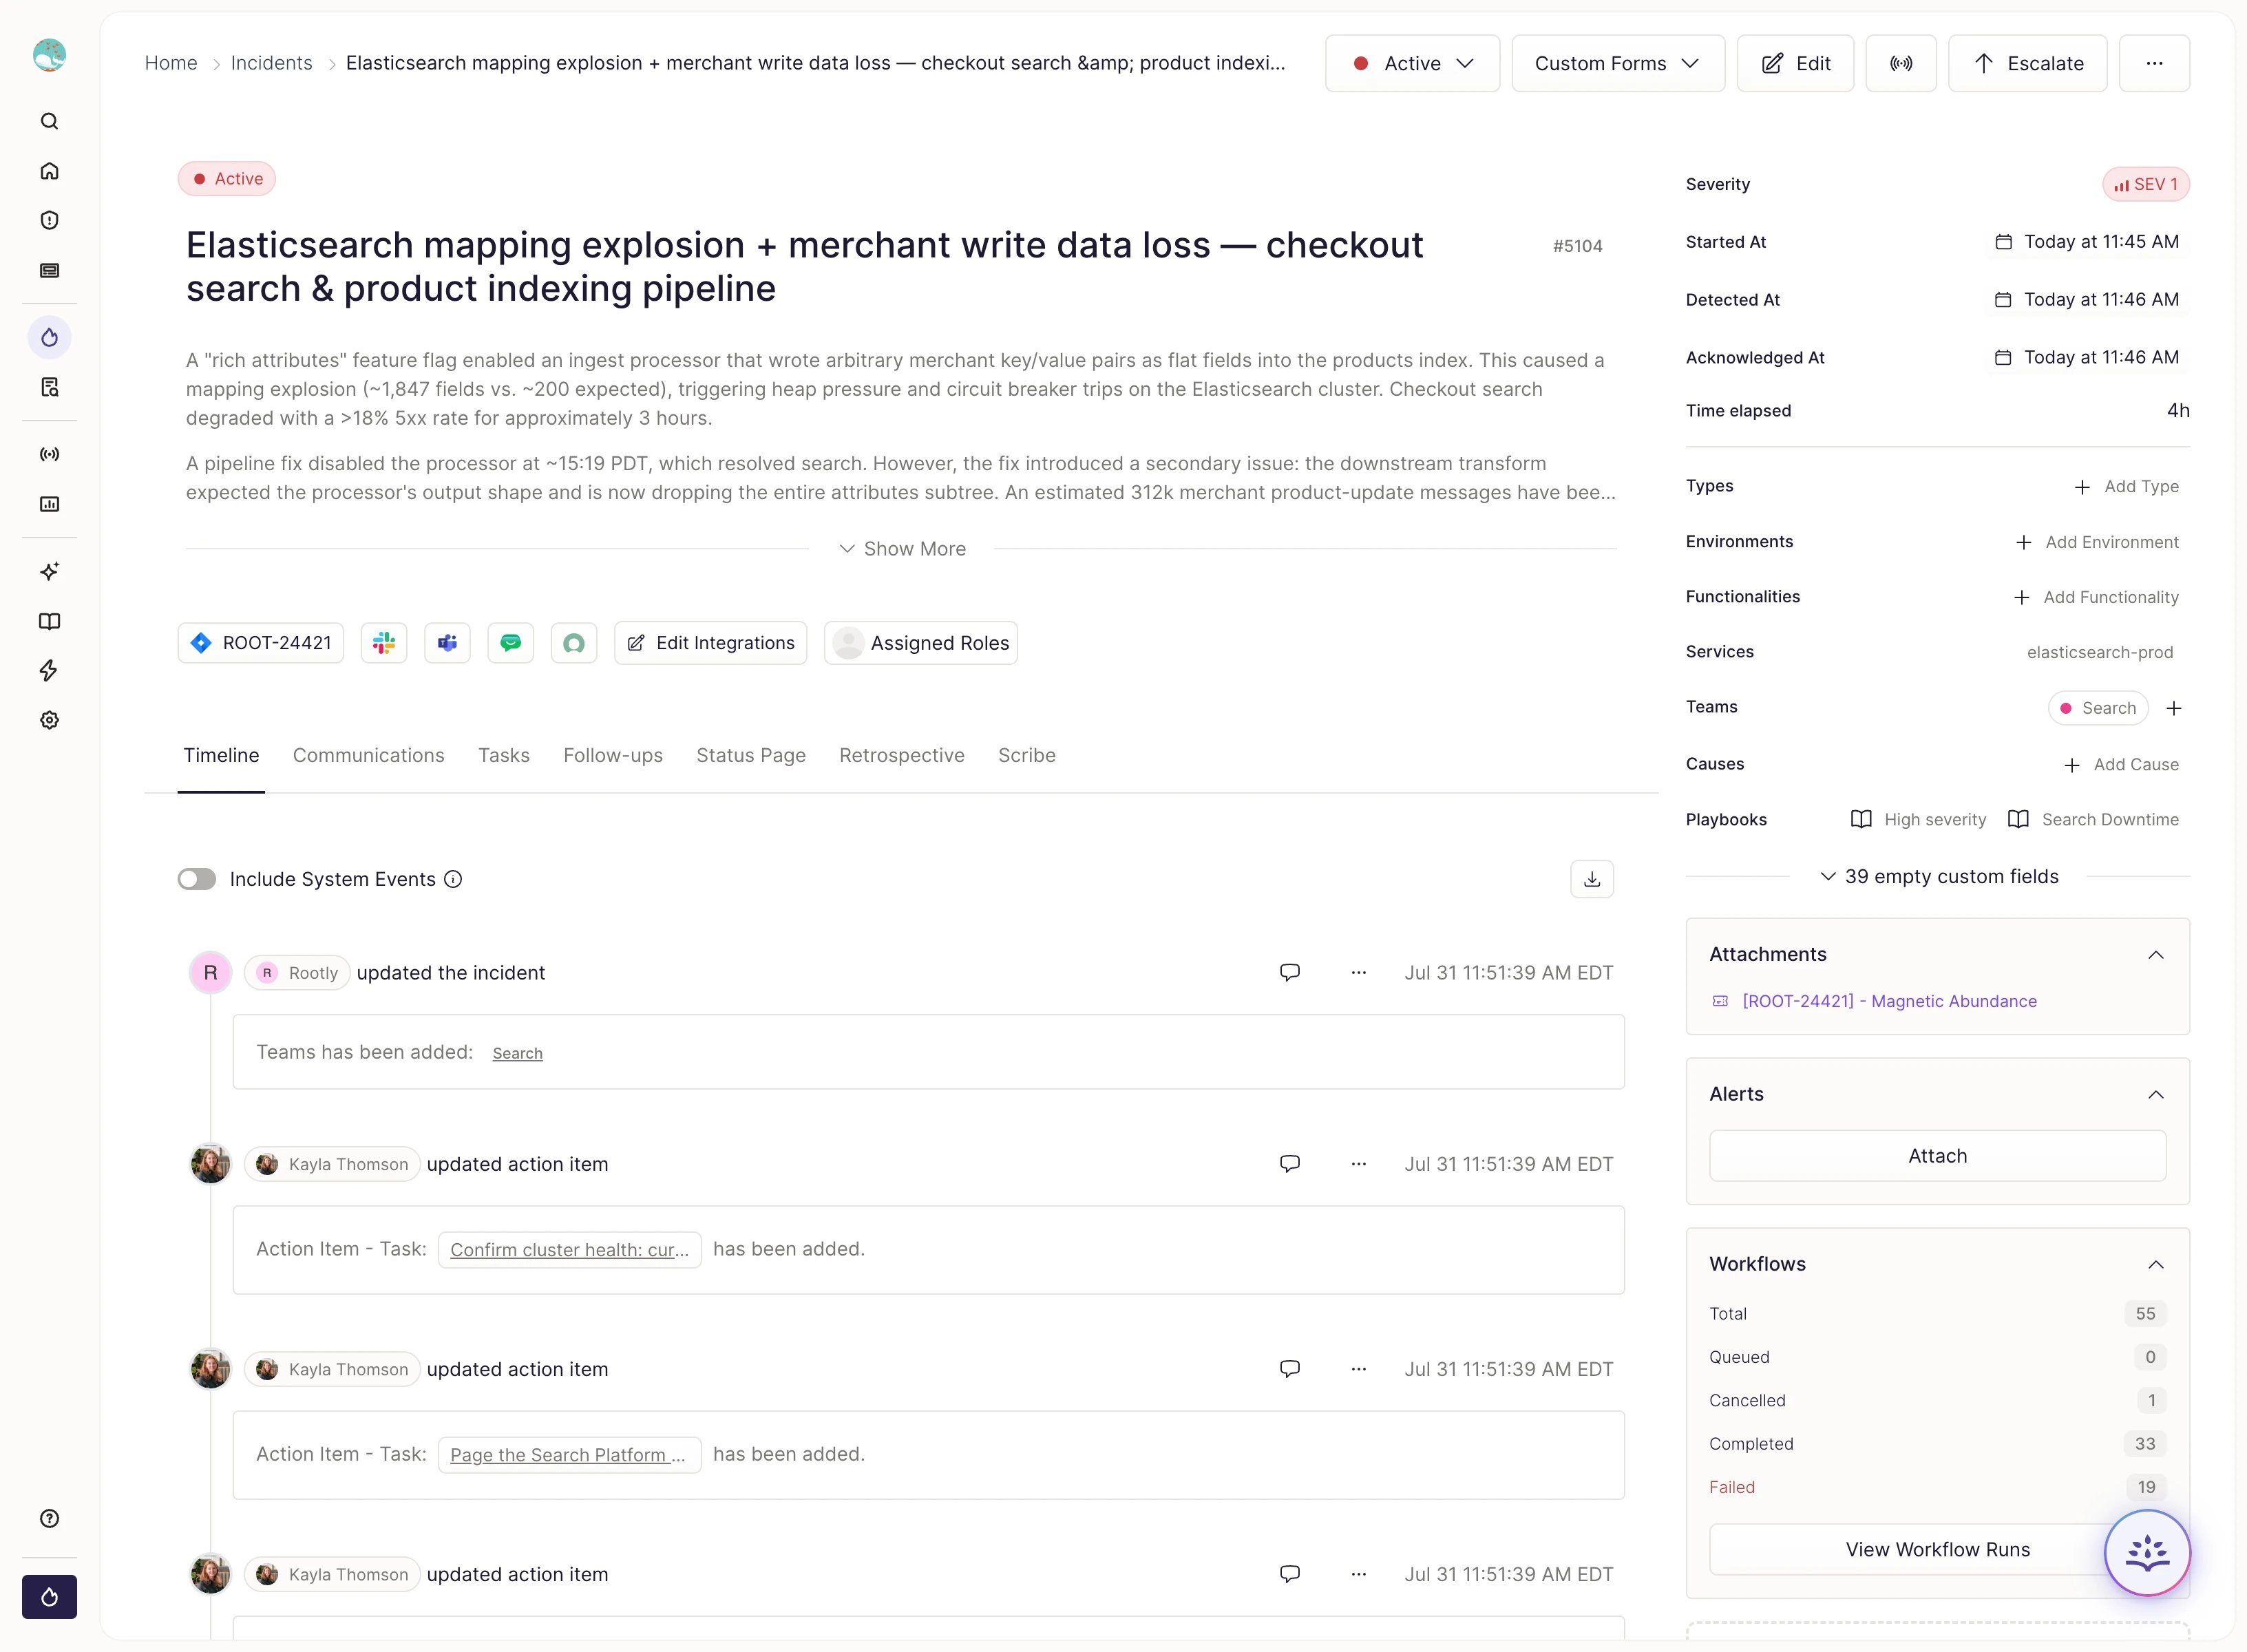Click info icon next to Include System Events

pos(453,879)
